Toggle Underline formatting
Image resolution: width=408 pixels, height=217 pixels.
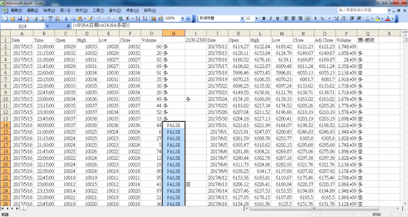[278, 19]
